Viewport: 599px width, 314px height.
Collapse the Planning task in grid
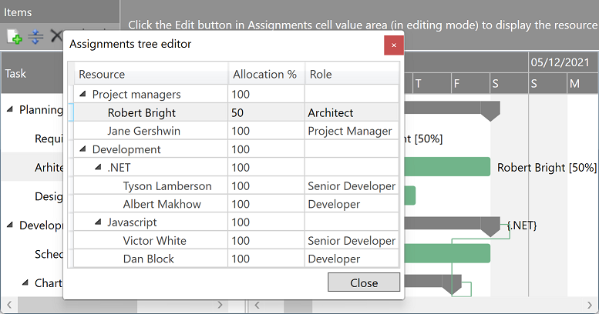pos(10,109)
